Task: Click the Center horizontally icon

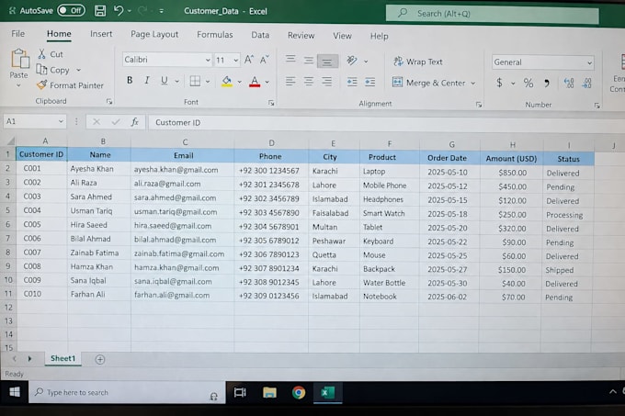Action: (x=309, y=82)
